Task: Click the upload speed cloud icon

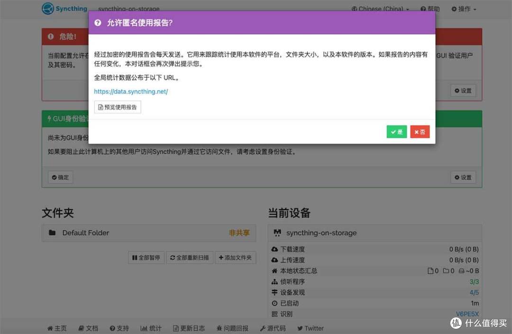Action: point(275,260)
